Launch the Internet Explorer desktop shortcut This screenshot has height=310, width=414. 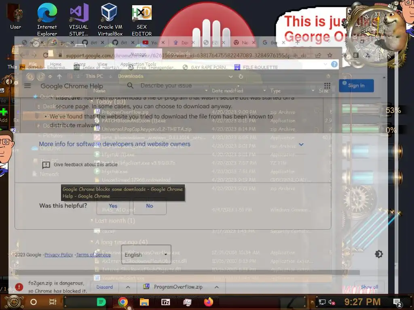(47, 19)
